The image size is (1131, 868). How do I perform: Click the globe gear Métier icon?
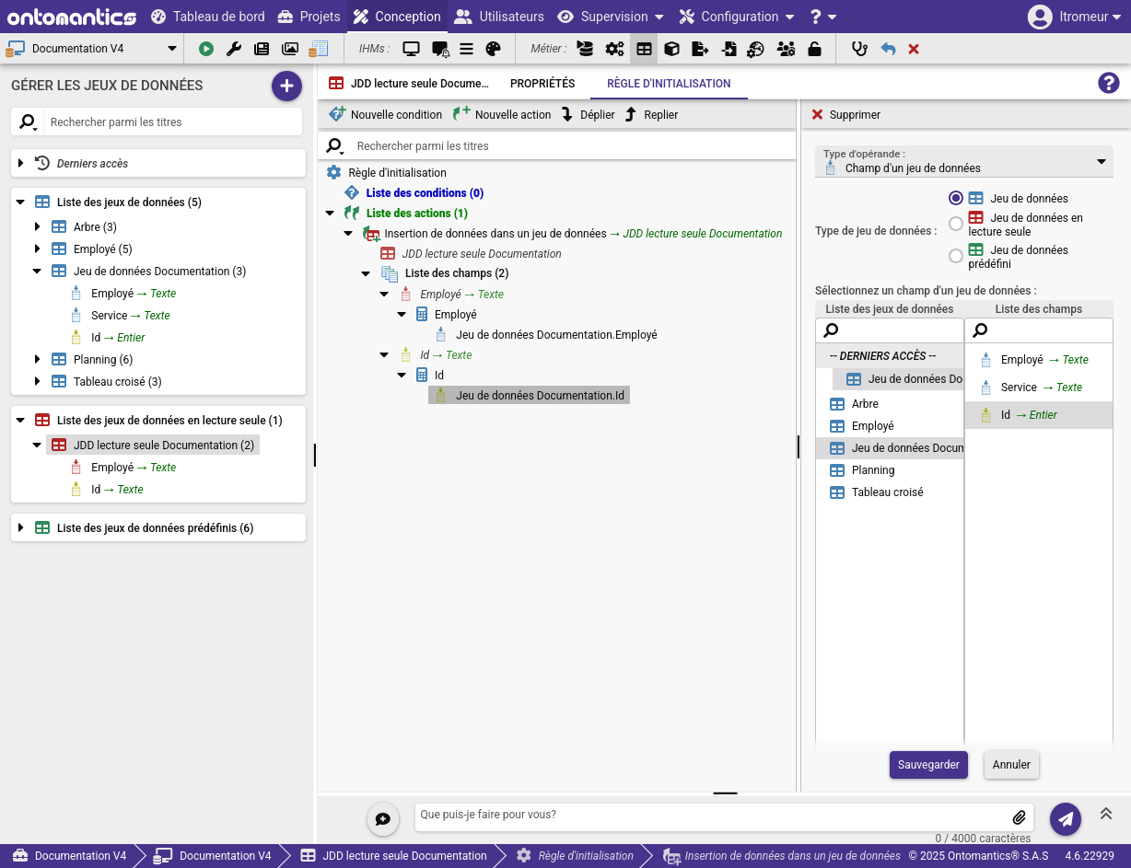[756, 49]
